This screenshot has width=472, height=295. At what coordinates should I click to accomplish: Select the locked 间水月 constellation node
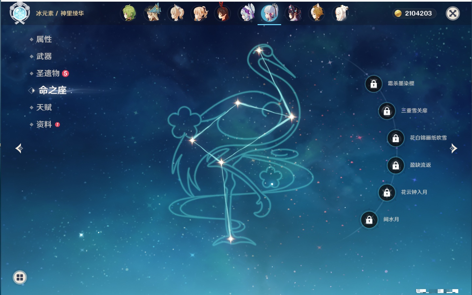(369, 220)
